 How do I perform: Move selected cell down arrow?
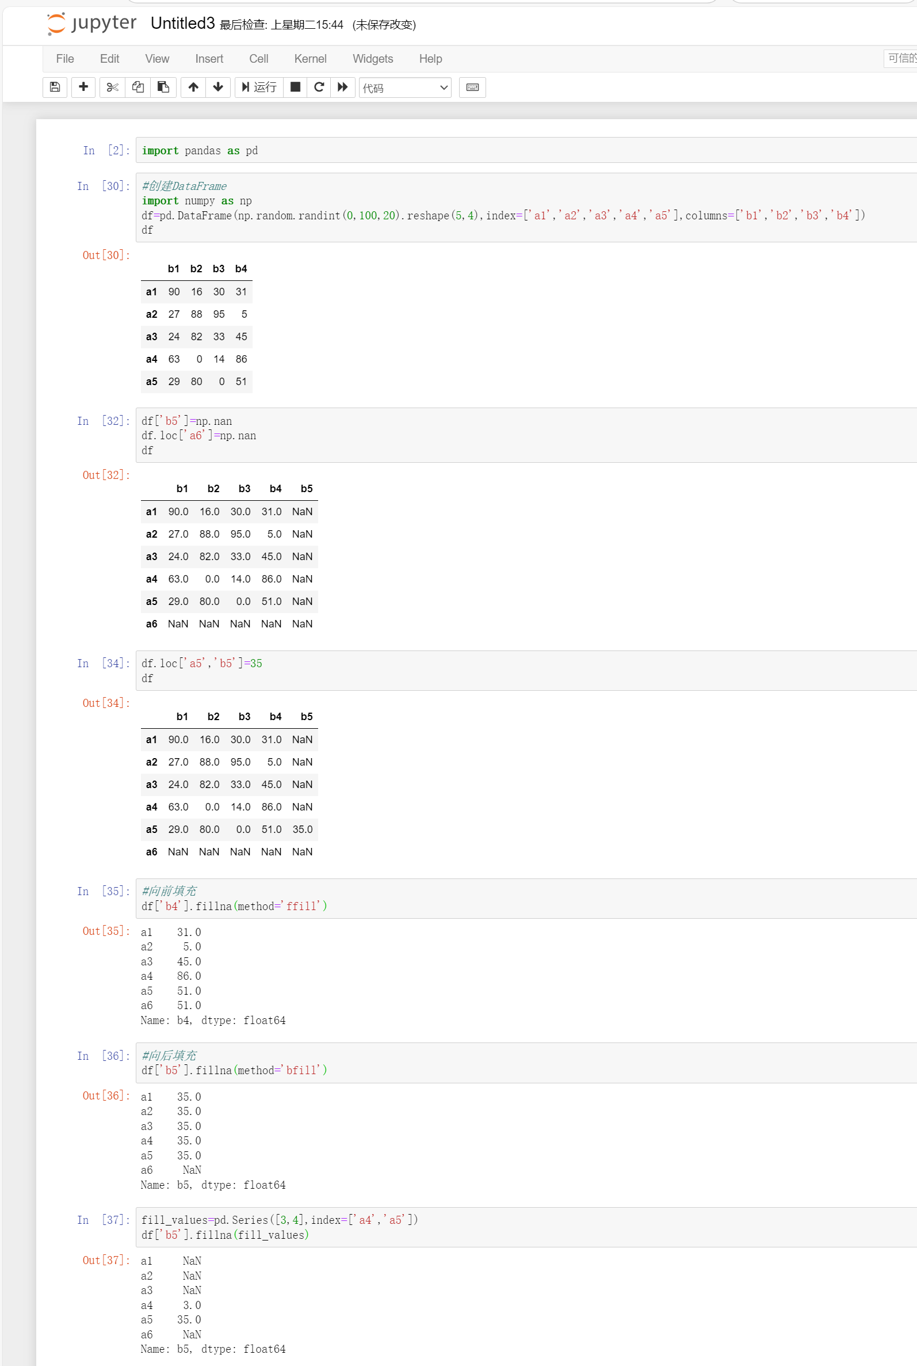(x=218, y=87)
